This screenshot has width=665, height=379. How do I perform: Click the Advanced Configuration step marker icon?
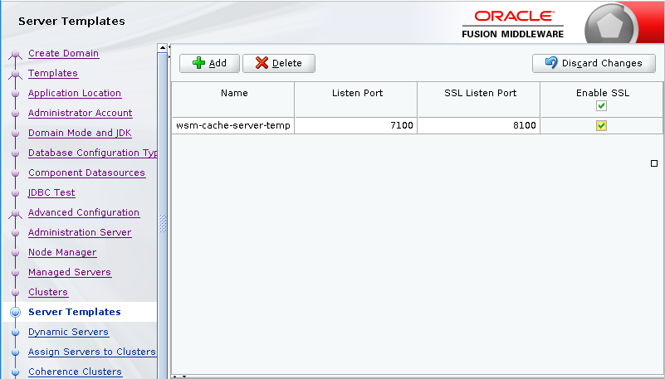[x=15, y=214]
